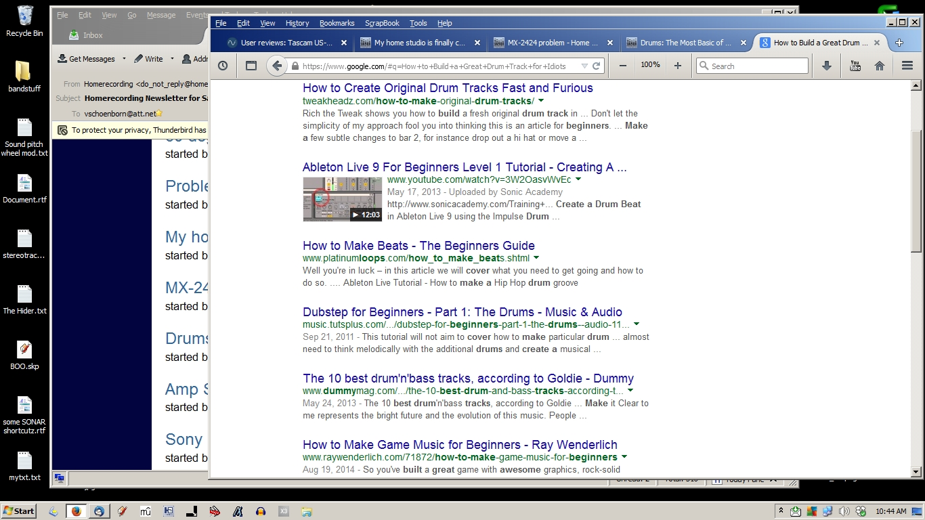The height and width of the screenshot is (520, 925).
Task: Click in the Firefox Search box
Action: tap(752, 66)
